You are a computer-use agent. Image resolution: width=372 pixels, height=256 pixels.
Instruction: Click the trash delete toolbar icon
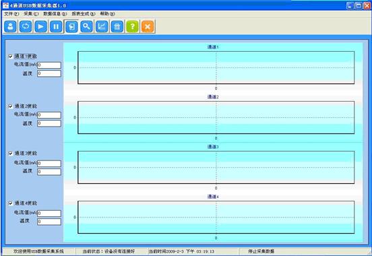tap(117, 26)
